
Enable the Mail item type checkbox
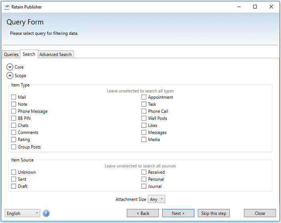pyautogui.click(x=14, y=97)
